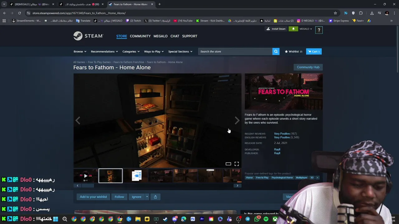
Task: Reload the browser page
Action: pyautogui.click(x=19, y=13)
